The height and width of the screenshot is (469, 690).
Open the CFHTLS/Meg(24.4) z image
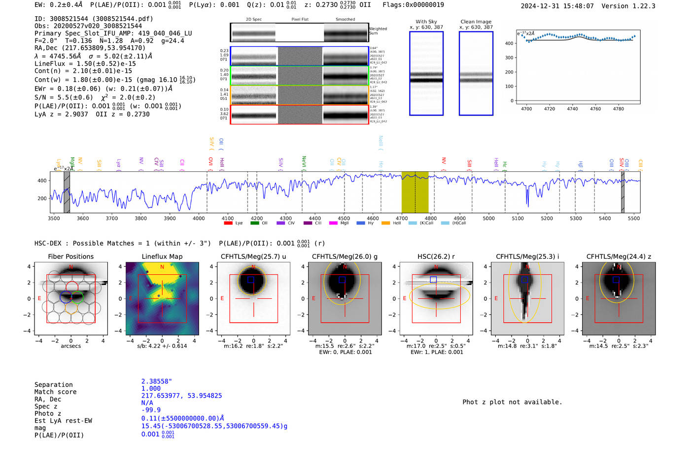tap(619, 299)
